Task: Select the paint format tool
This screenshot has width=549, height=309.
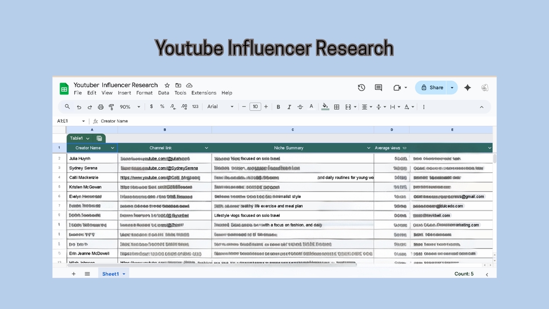Action: coord(112,107)
